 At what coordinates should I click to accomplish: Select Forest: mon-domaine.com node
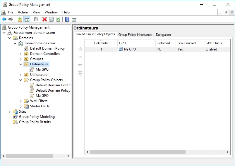34,33
